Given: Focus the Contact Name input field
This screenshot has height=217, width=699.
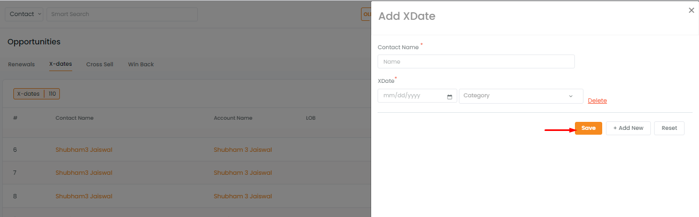Looking at the screenshot, I should pyautogui.click(x=476, y=61).
